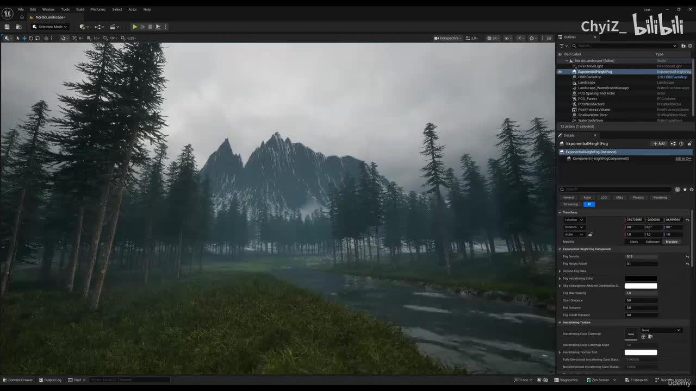Open the add-content (cube plus) toolbar menu
The height and width of the screenshot is (391, 696).
83,27
